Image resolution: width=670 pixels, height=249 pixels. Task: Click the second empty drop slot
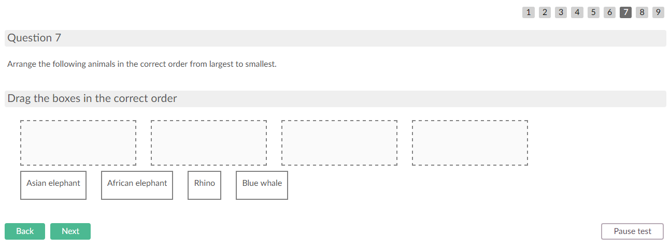coord(209,143)
